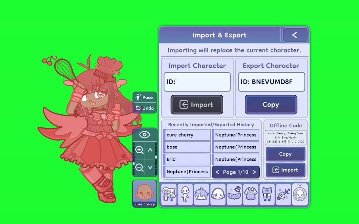Click the zoom in magnifier icon

(139, 150)
